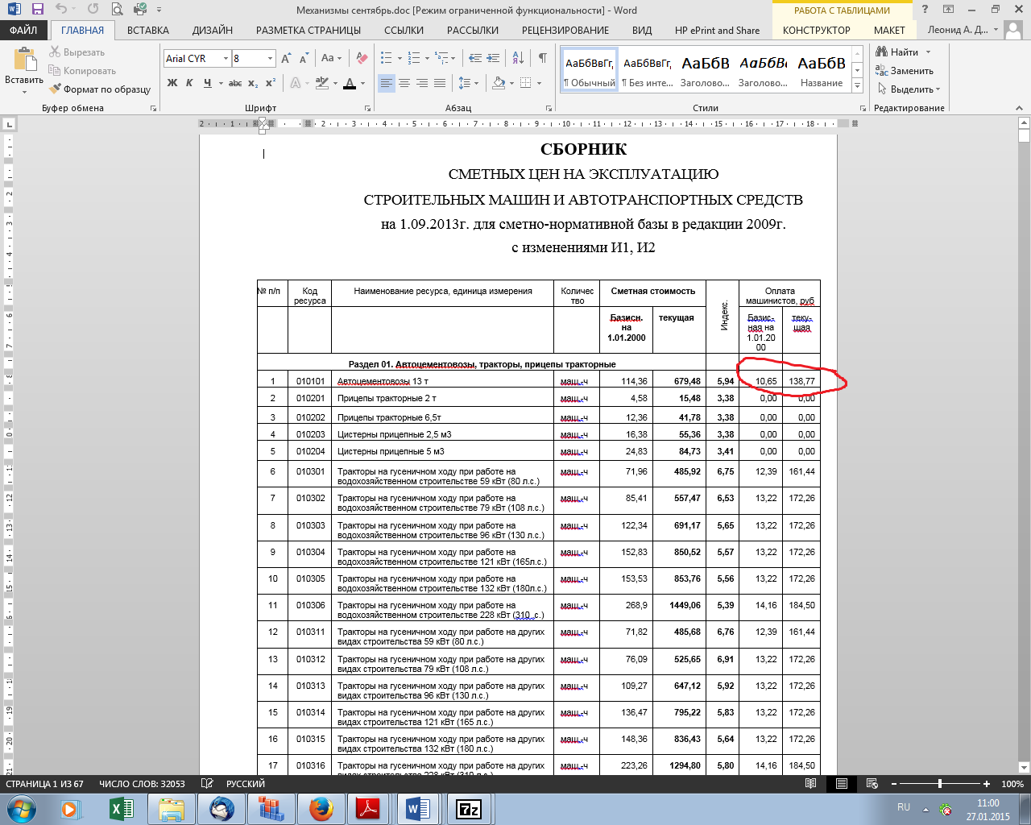Toggle italic formatting (К)
Image resolution: width=1031 pixels, height=825 pixels.
click(189, 83)
